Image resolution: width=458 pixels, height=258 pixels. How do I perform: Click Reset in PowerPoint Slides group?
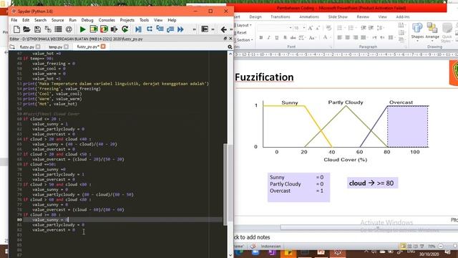click(x=242, y=33)
